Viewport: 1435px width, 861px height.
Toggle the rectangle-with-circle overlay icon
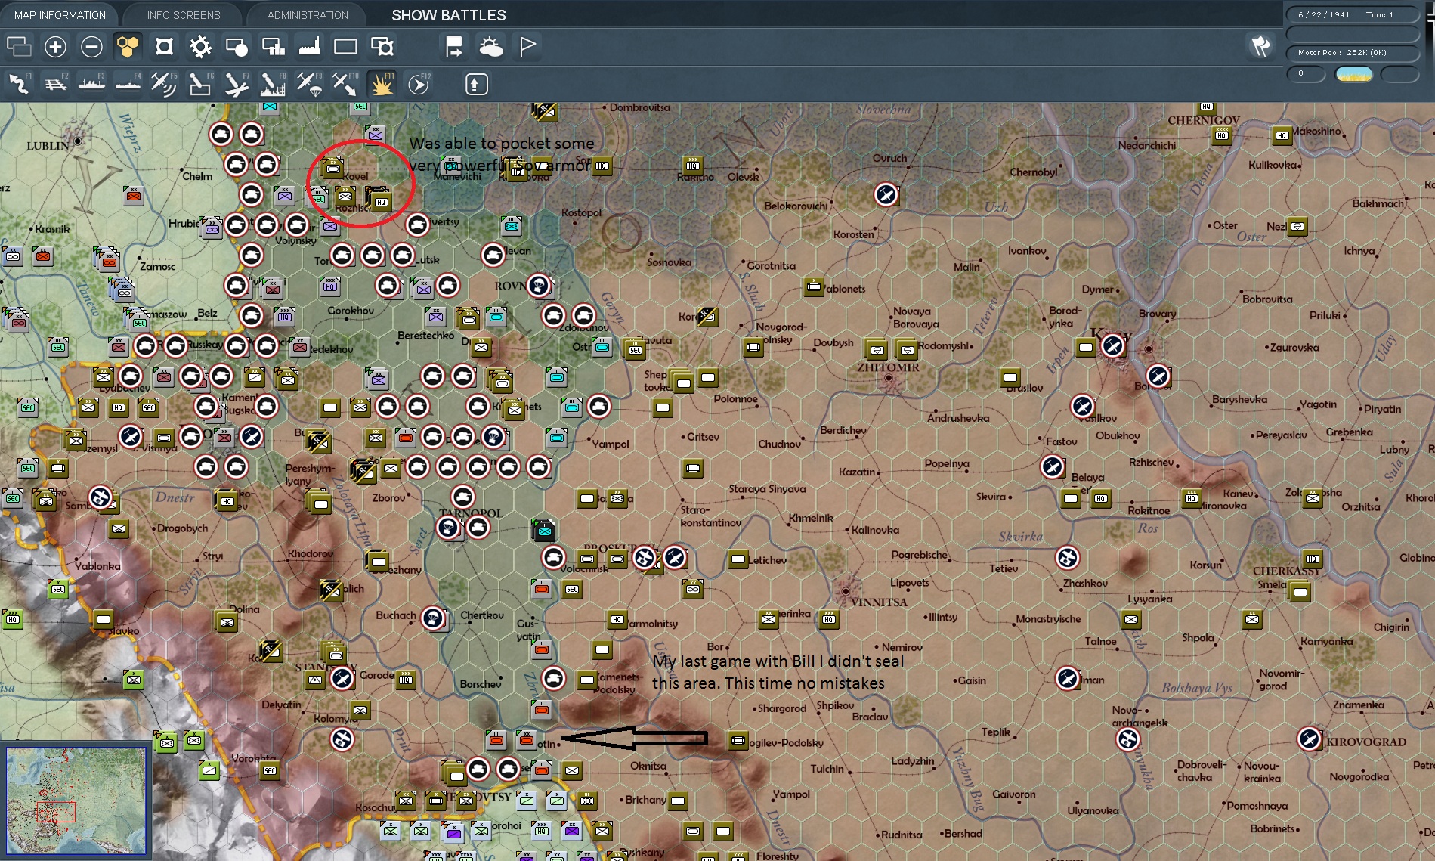(237, 47)
